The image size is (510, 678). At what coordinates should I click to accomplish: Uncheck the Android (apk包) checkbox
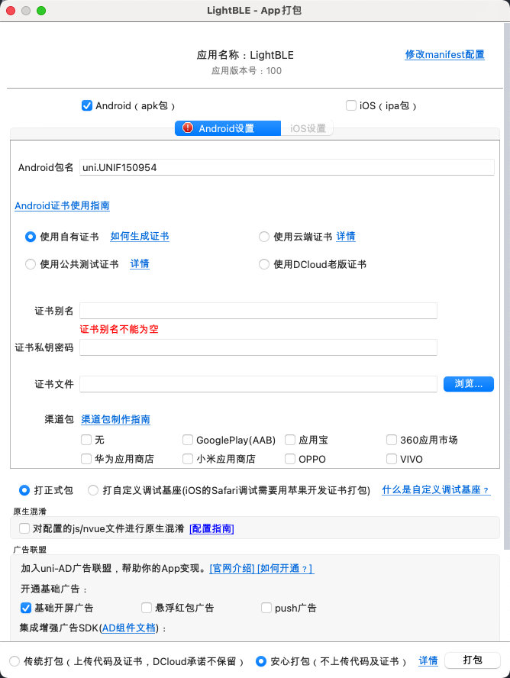(87, 105)
